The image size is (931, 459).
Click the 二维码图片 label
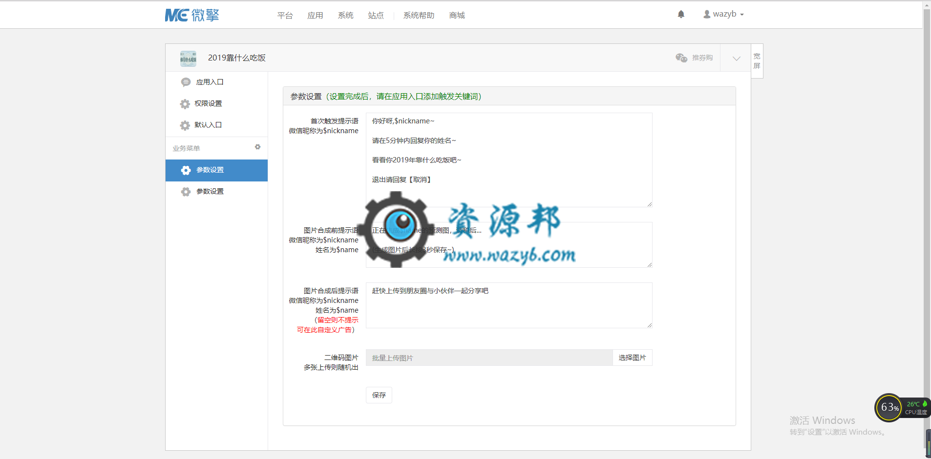point(341,358)
